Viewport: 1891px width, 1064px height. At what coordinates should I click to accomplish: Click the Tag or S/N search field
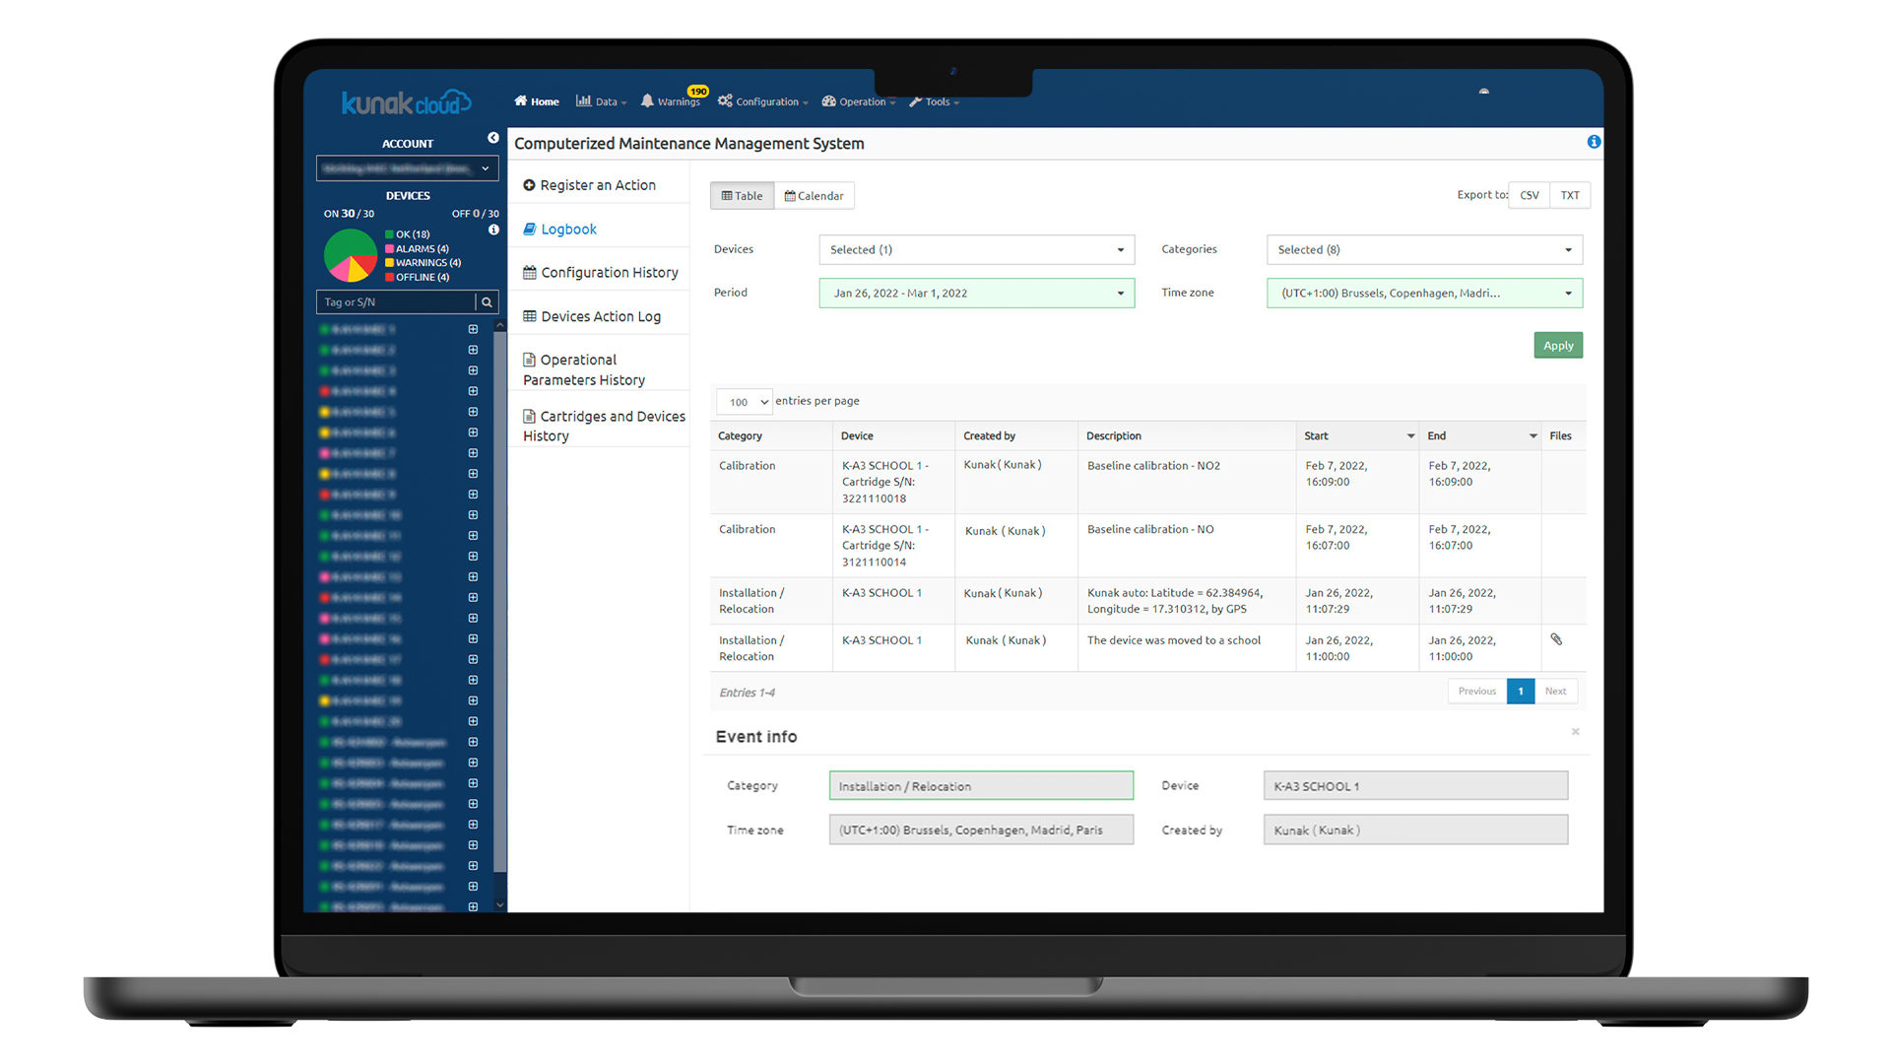coord(396,302)
